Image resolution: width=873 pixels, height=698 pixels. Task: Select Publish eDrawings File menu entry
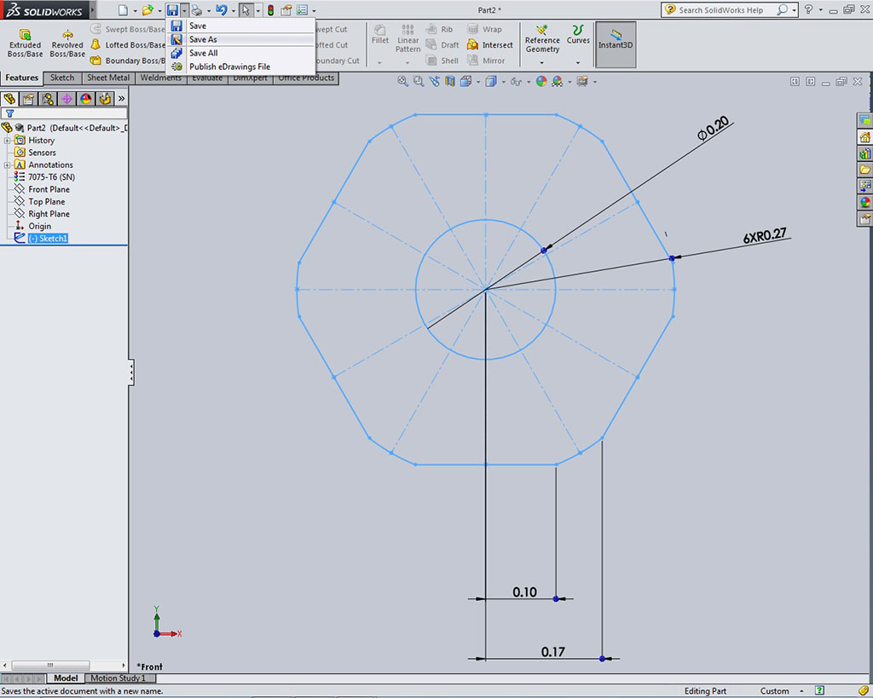(x=229, y=66)
